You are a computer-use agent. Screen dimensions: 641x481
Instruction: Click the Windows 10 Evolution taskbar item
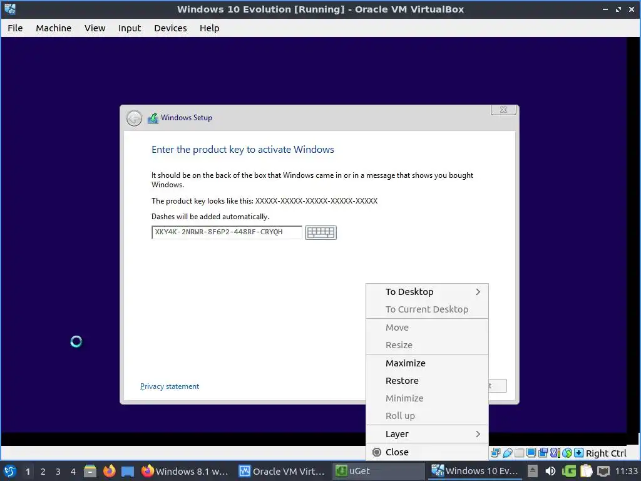click(474, 471)
